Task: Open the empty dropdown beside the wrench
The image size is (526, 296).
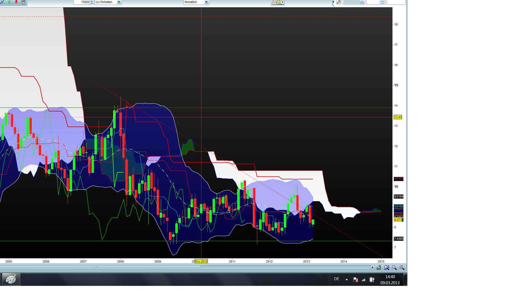Action: (x=362, y=2)
